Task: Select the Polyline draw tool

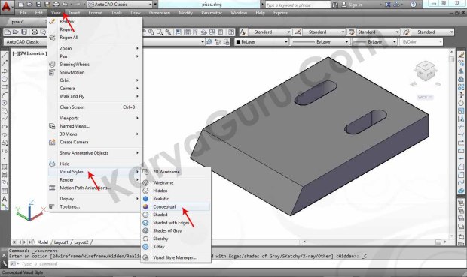Action: (5, 71)
